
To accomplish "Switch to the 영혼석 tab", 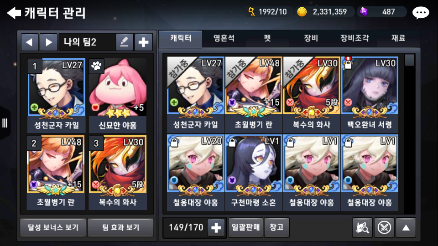I will coord(224,38).
